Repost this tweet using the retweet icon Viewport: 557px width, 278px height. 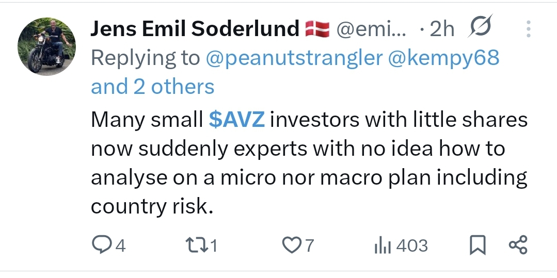coord(196,245)
